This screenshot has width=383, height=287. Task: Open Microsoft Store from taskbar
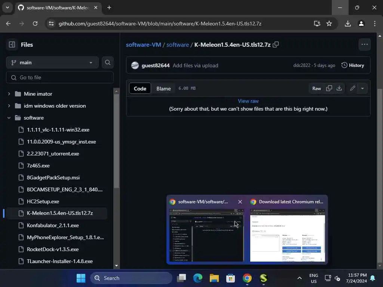(x=230, y=278)
